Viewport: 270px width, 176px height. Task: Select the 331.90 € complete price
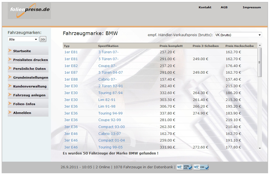click(168, 147)
